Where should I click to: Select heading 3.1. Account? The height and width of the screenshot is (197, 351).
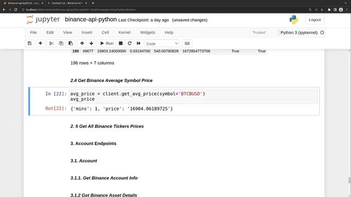click(84, 161)
